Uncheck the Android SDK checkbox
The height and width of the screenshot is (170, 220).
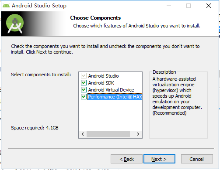[x=84, y=83]
